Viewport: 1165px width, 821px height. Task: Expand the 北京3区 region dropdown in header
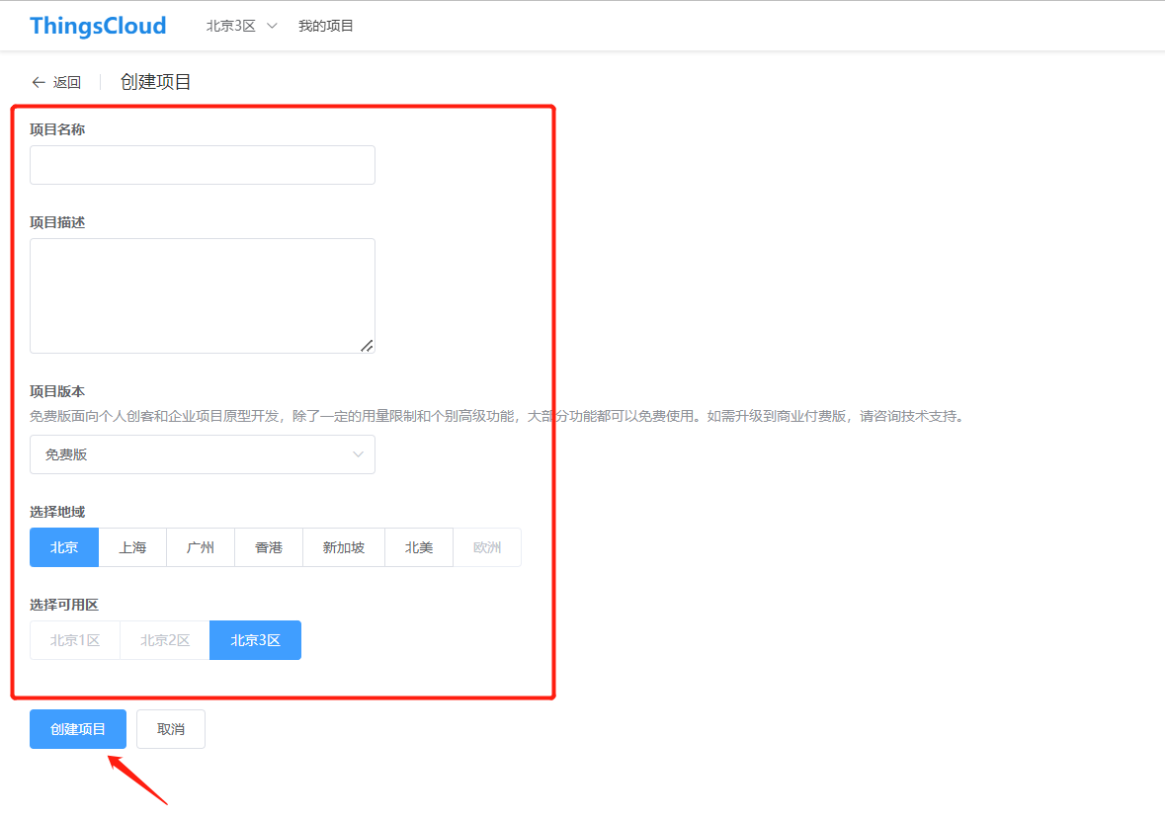[241, 26]
